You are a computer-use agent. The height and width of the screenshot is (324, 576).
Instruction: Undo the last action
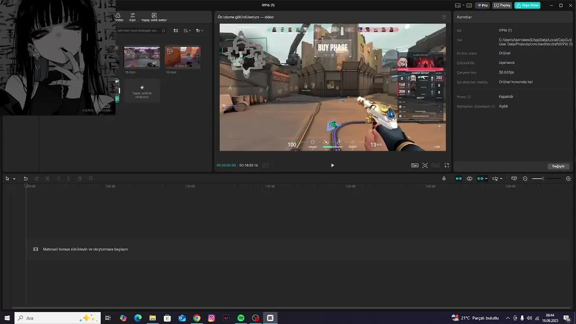[x=26, y=179]
